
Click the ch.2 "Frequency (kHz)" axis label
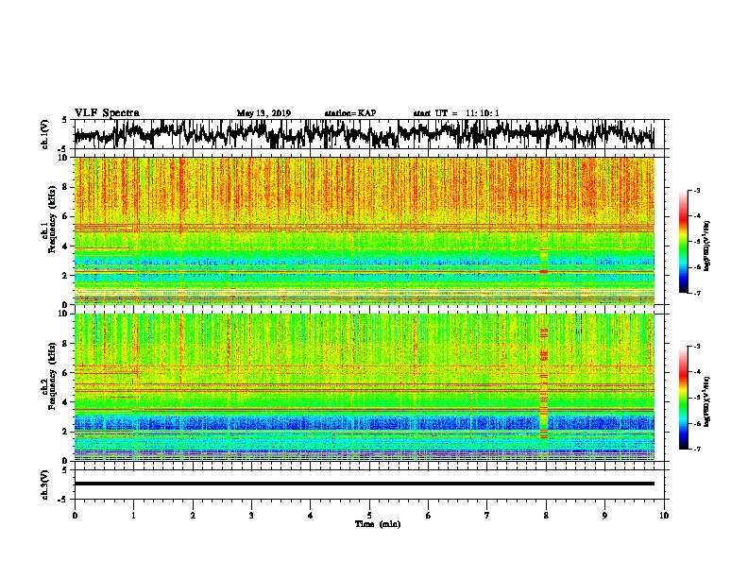[53, 376]
